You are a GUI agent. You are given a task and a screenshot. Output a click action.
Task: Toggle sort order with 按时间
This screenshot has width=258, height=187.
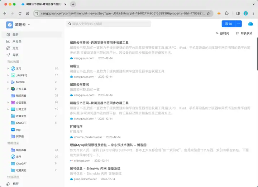(222, 33)
